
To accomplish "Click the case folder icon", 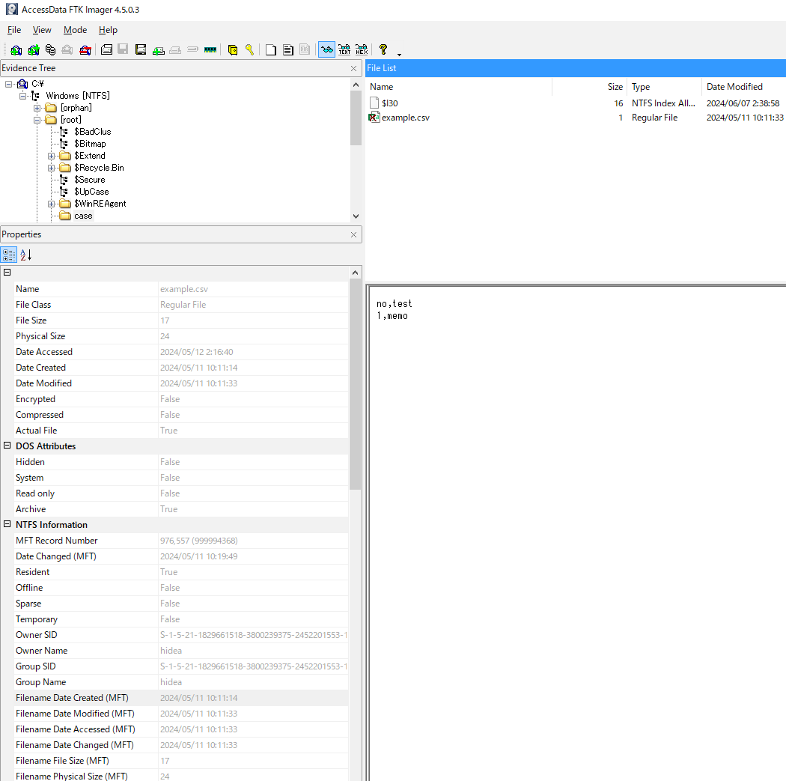I will pos(65,216).
